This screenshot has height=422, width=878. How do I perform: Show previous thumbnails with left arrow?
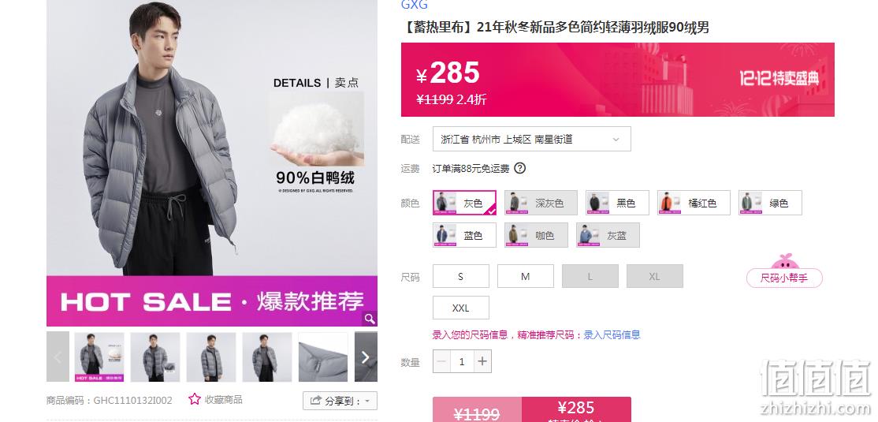pyautogui.click(x=58, y=357)
